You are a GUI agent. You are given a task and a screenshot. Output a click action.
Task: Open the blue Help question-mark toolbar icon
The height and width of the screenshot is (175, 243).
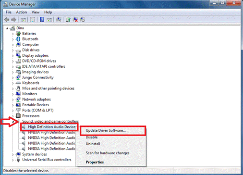(x=42, y=20)
